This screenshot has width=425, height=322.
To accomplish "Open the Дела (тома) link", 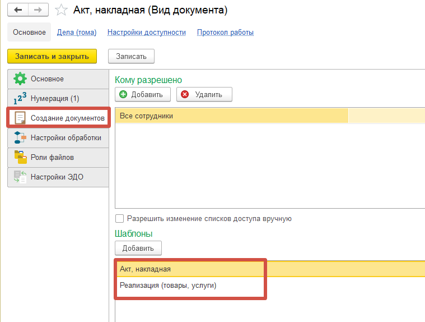I will click(x=77, y=33).
